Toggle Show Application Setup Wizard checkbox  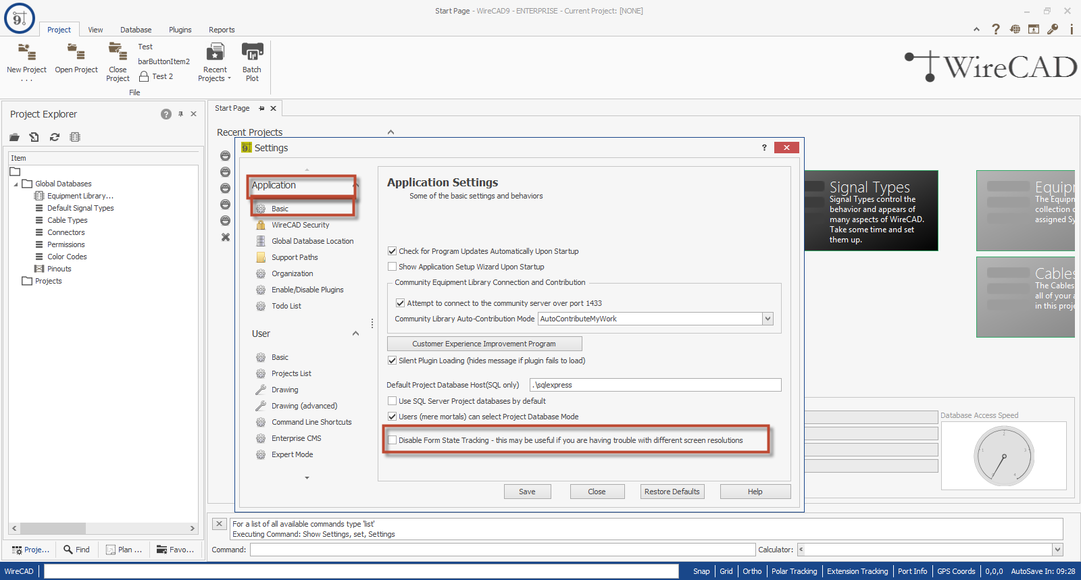tap(392, 267)
